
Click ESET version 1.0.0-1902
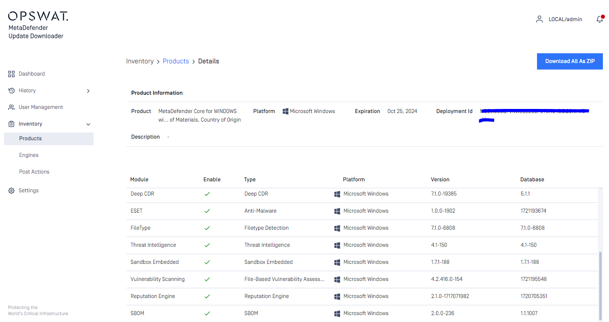pos(443,211)
